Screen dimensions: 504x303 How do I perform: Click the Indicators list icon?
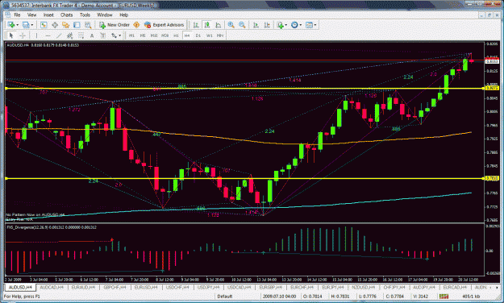281,25
